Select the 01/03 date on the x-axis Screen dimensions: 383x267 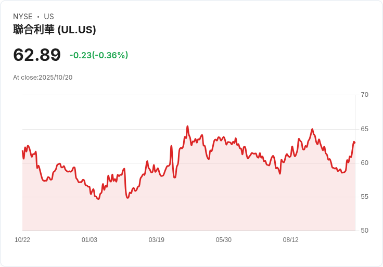click(x=90, y=240)
